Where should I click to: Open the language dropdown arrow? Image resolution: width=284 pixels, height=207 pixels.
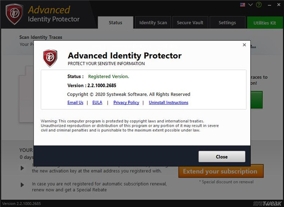[x=251, y=5]
